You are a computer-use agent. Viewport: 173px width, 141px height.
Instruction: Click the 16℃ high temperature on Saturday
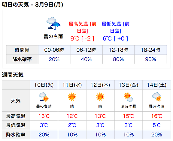pyautogui.click(x=157, y=116)
